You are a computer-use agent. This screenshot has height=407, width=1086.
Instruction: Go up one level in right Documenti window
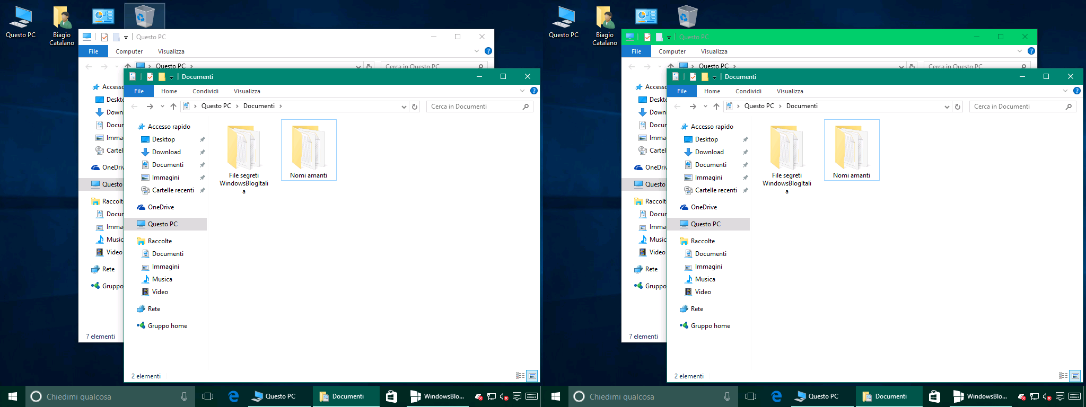point(716,107)
